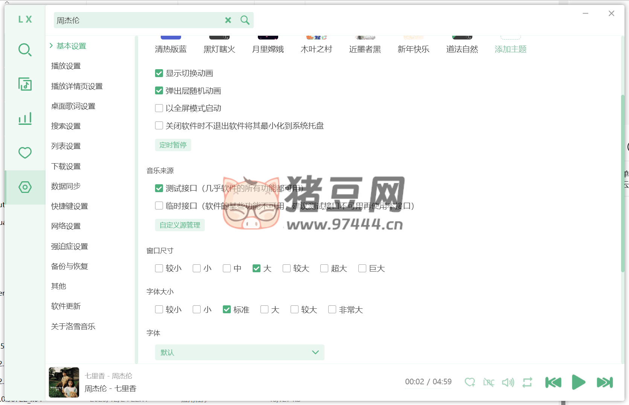Go to 下载设置 section
The image size is (629, 405).
(66, 166)
